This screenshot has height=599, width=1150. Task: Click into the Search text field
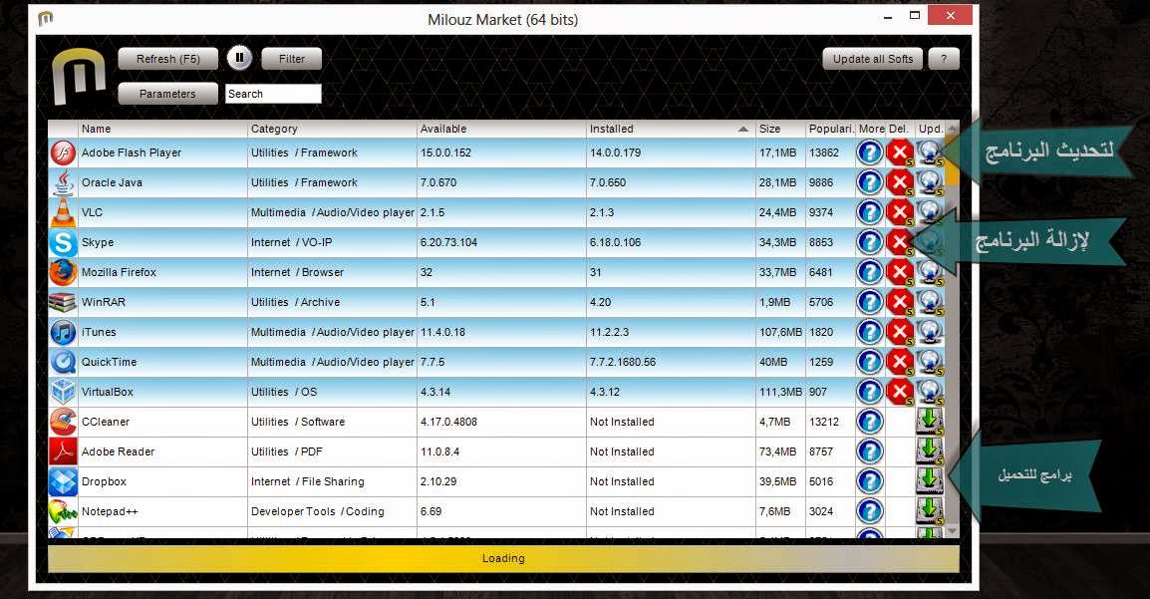(273, 94)
